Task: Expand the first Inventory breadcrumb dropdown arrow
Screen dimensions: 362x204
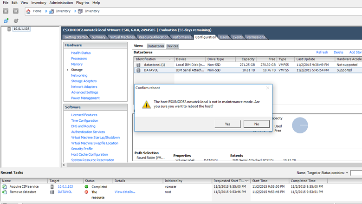Action: tap(75, 11)
